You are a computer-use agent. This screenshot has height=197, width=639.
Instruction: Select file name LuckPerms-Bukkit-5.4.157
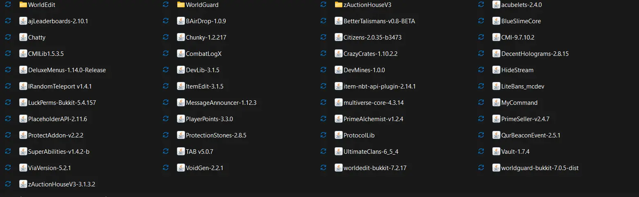[62, 103]
